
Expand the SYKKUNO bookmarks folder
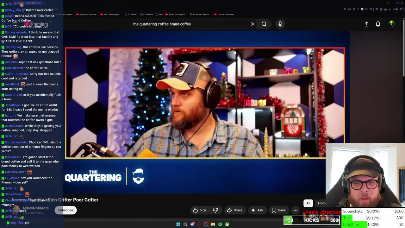131,14
